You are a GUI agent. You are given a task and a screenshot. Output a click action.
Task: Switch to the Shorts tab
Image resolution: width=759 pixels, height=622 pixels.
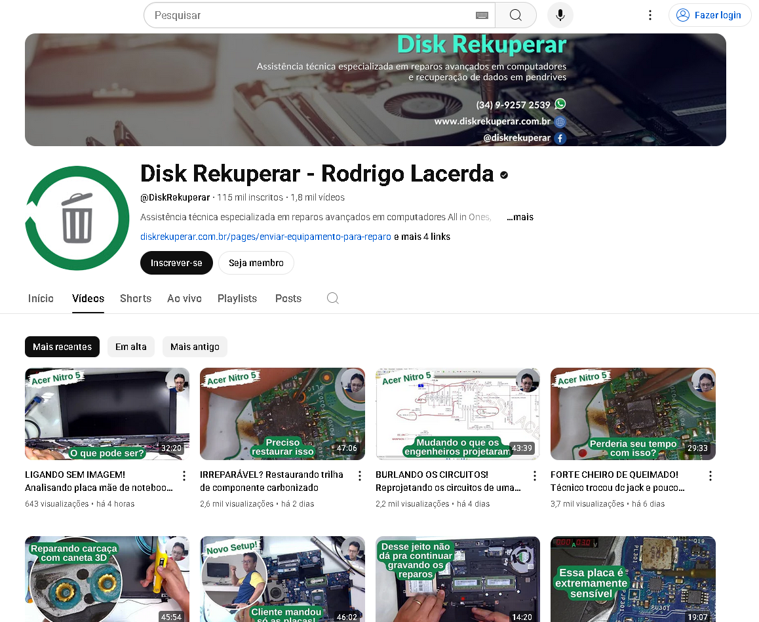[x=136, y=299]
